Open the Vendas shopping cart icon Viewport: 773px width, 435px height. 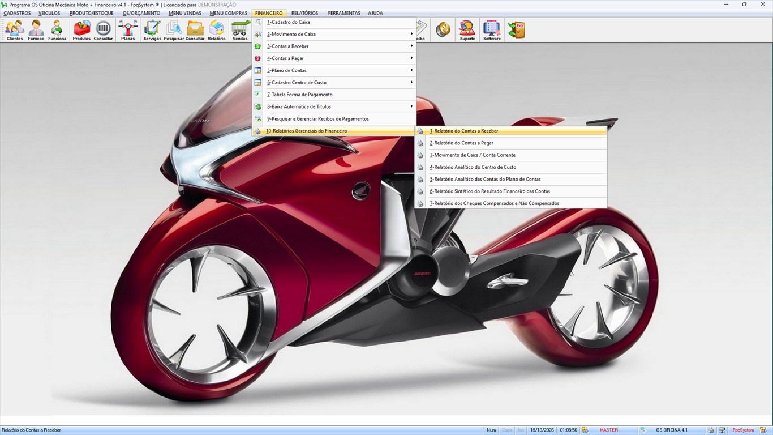pyautogui.click(x=240, y=30)
